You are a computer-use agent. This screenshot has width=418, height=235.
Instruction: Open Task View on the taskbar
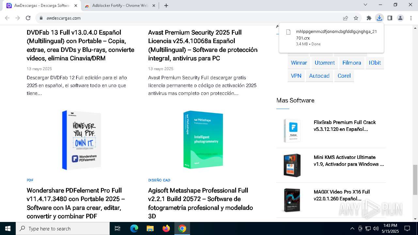point(118,228)
